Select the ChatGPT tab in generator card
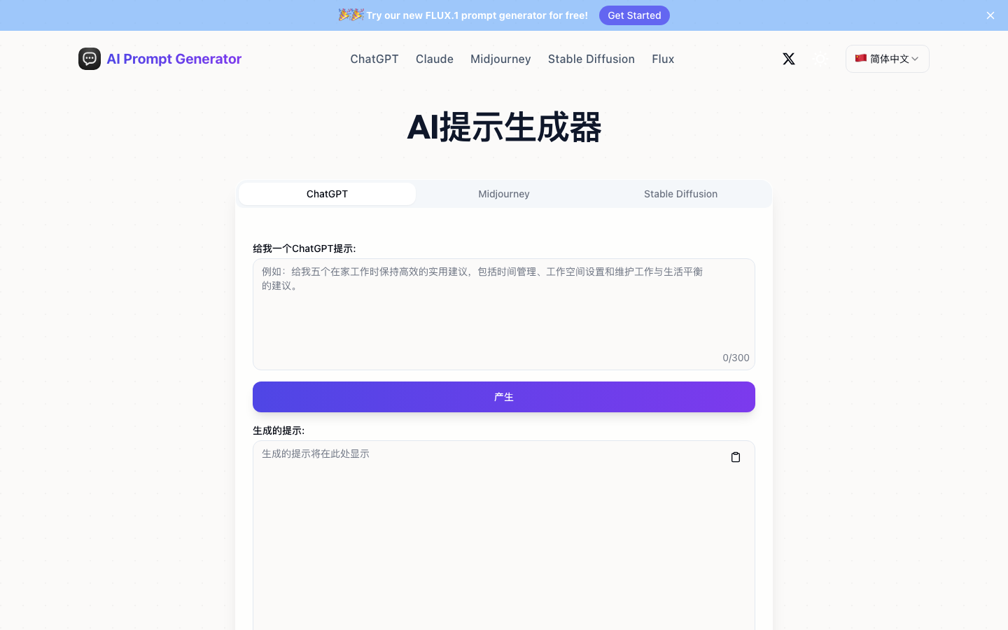 (327, 194)
